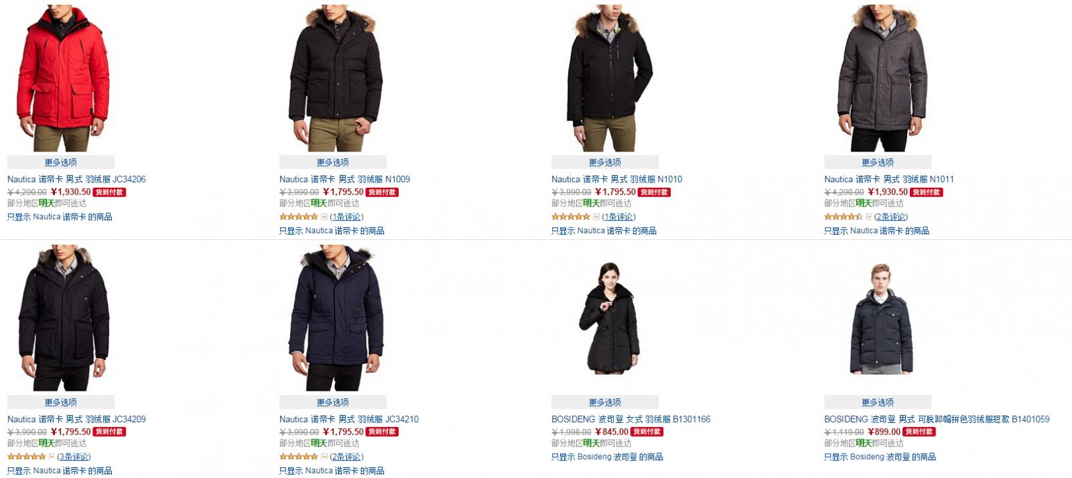Open the Nautica 诺帝卡 男式 羽绒服 N1009 link
Viewport: 1072px width, 478px height.
coord(344,179)
